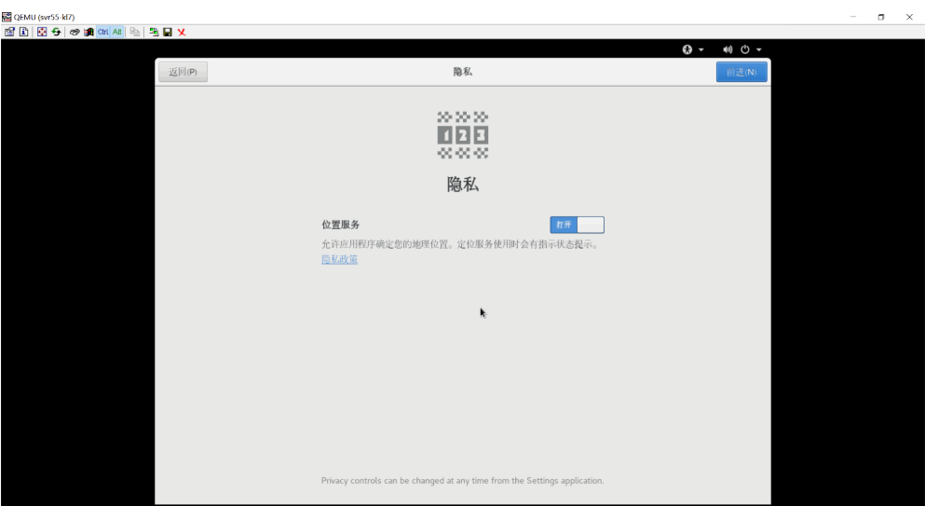Click the QEMU window title icon
This screenshot has height=506, width=925.
pyautogui.click(x=7, y=17)
